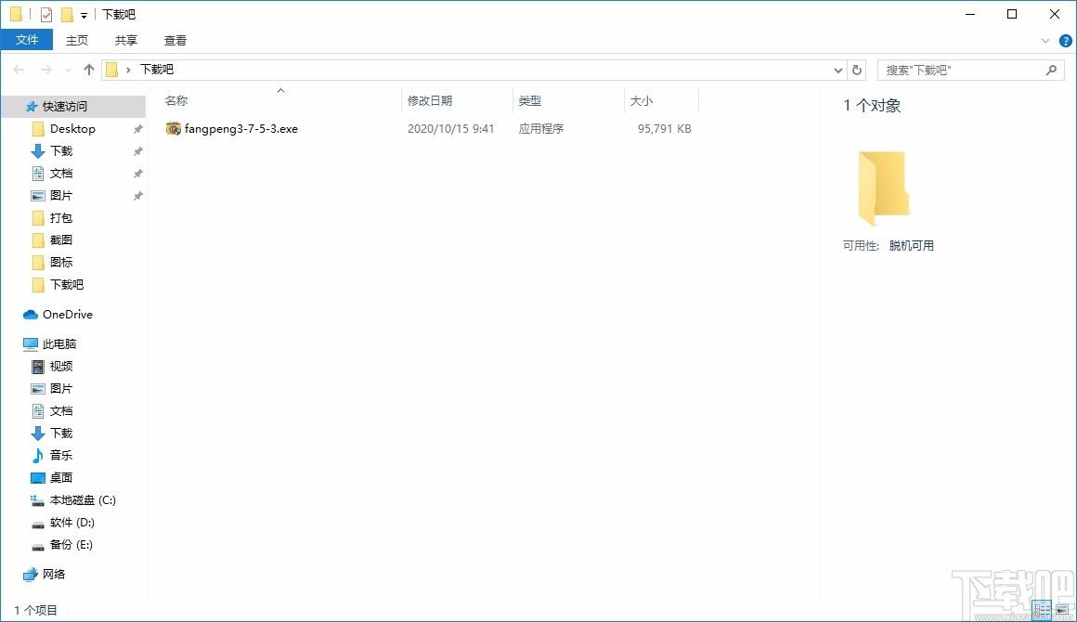The width and height of the screenshot is (1077, 622).
Task: Sort files by 名称 column
Action: (176, 100)
